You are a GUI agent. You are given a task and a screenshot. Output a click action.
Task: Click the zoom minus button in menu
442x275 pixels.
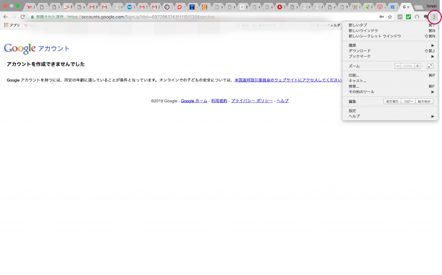[398, 66]
